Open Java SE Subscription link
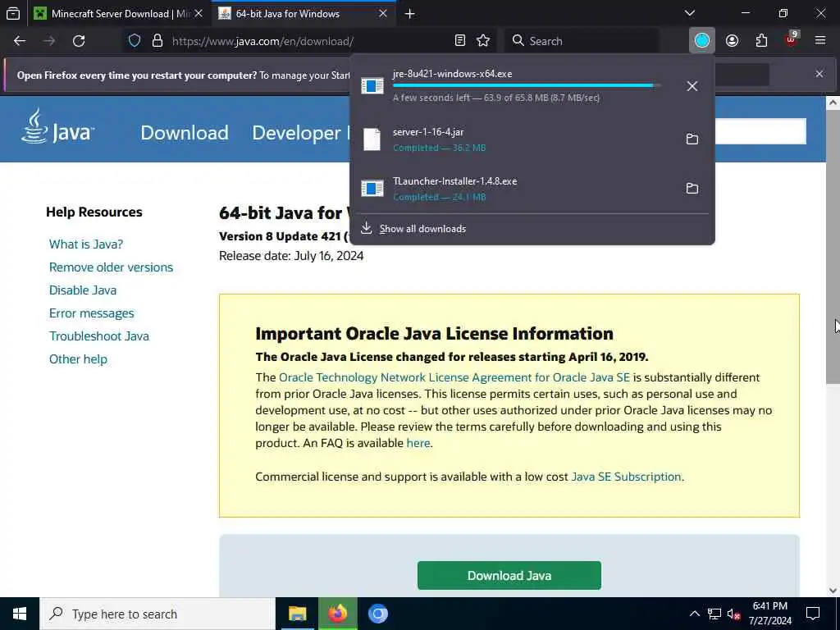The width and height of the screenshot is (840, 630). pos(626,477)
